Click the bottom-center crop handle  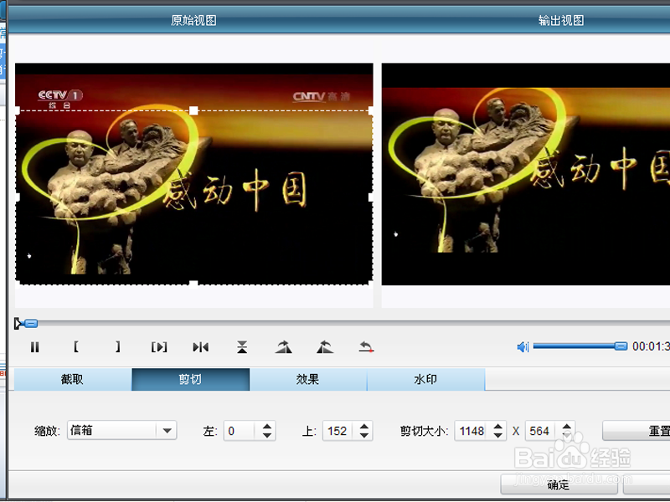pos(193,284)
